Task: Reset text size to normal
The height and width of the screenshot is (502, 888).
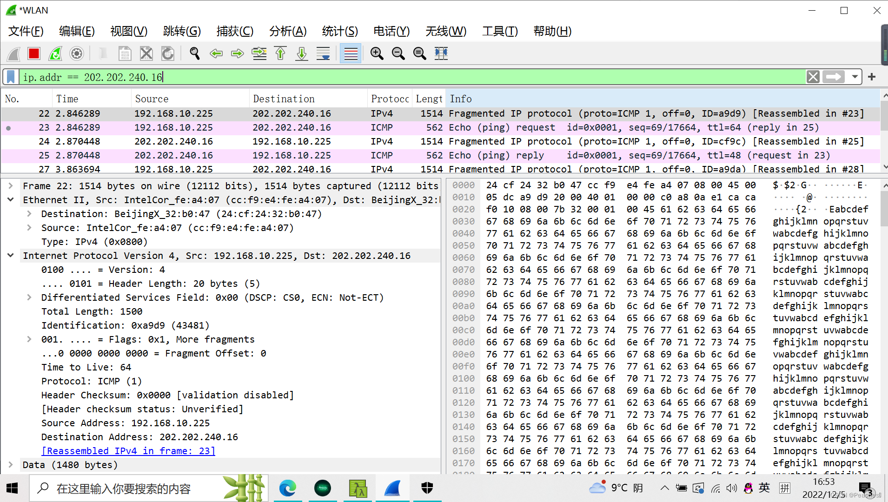Action: tap(420, 54)
